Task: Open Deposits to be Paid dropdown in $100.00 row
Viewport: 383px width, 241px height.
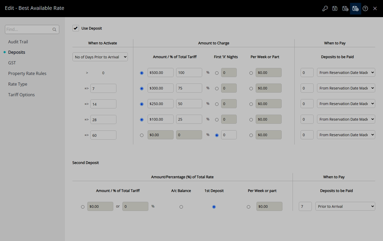Action: click(346, 119)
